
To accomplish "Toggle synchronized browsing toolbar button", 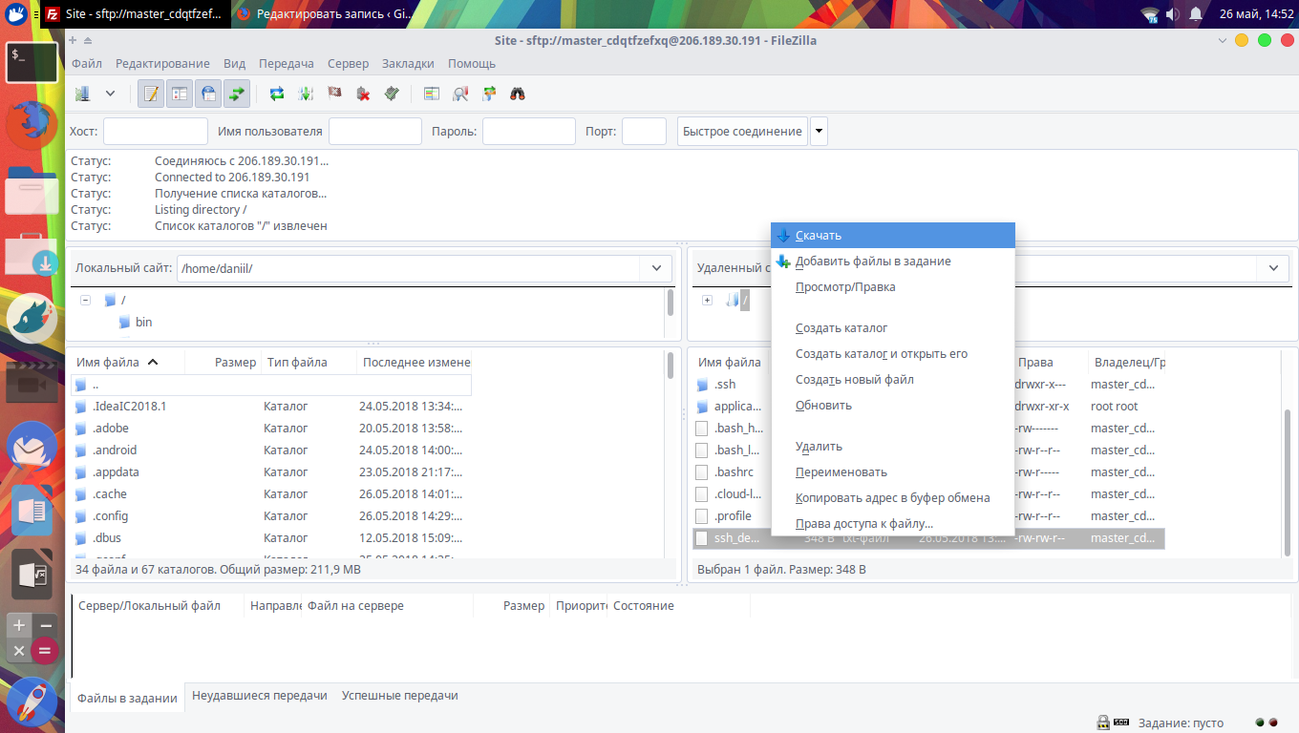I will [489, 94].
